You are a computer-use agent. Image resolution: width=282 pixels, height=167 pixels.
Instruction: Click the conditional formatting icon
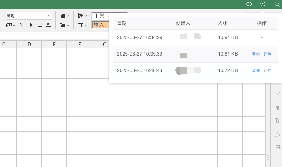click(80, 16)
